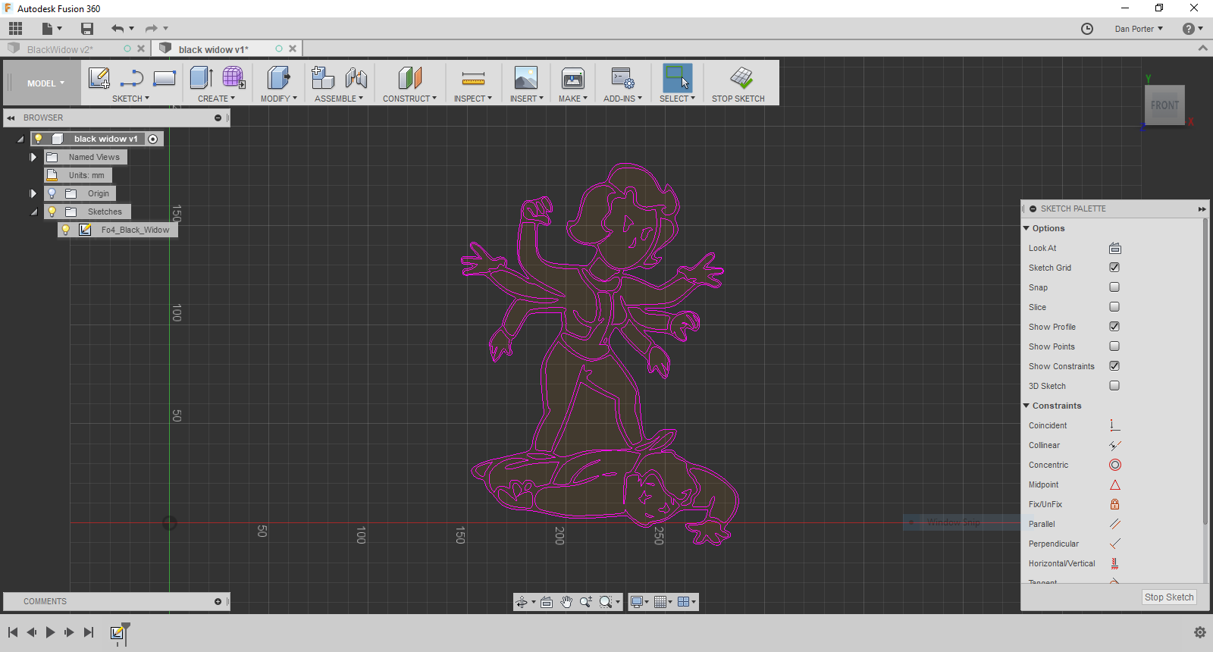Open the job status clock icon
Screen dimensions: 1213x652
[x=1087, y=29]
